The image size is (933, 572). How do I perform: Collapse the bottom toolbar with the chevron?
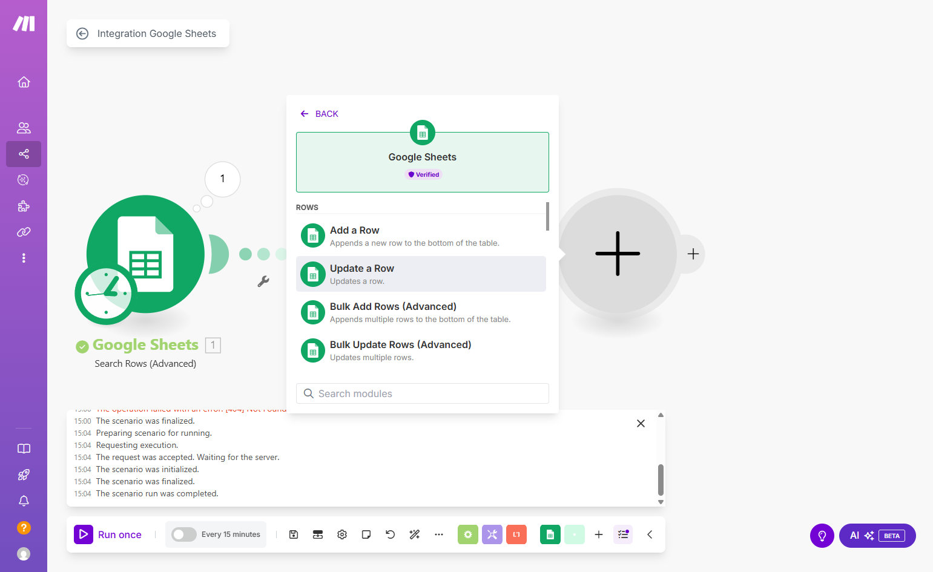(x=650, y=534)
